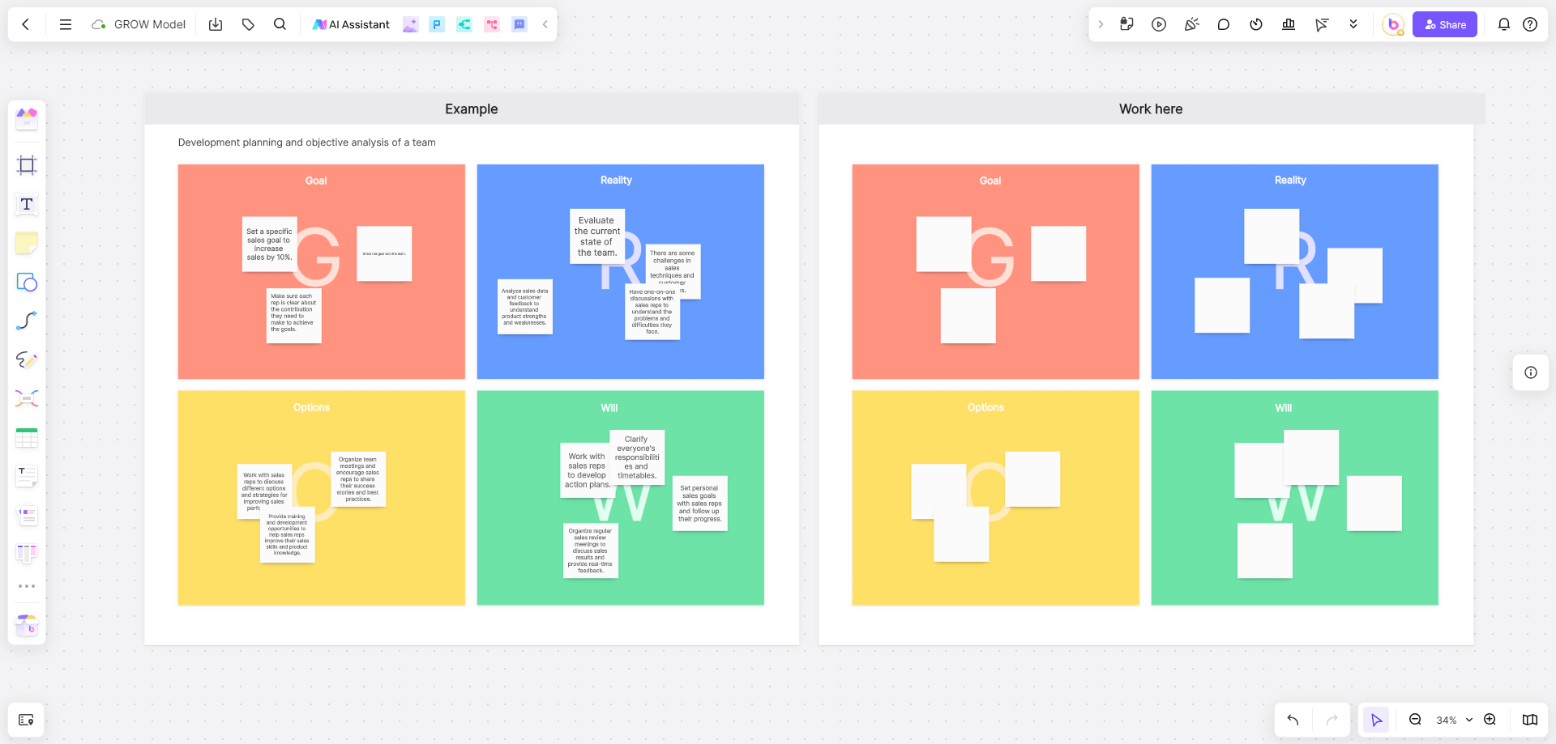Viewport: 1556px width, 744px height.
Task: Go back using the left arrow
Action: [x=26, y=24]
